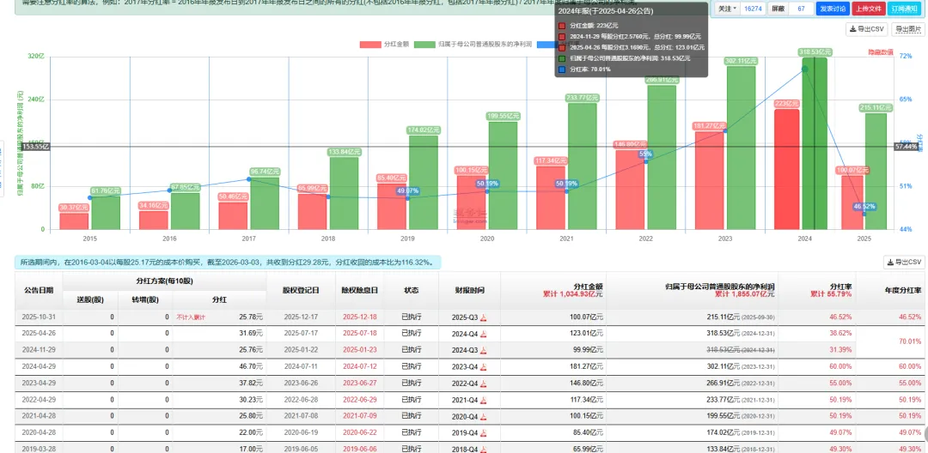Click the 除权除息日 column header

click(359, 290)
